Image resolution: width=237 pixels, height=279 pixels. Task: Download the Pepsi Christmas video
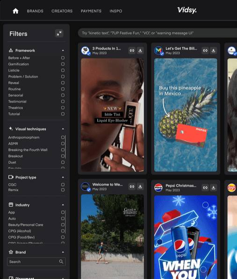213,187
